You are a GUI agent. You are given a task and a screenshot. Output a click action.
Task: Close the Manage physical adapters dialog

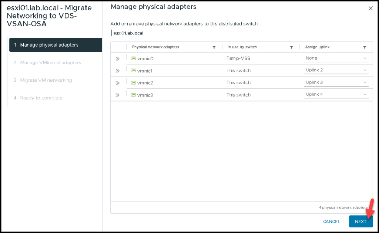(370, 8)
